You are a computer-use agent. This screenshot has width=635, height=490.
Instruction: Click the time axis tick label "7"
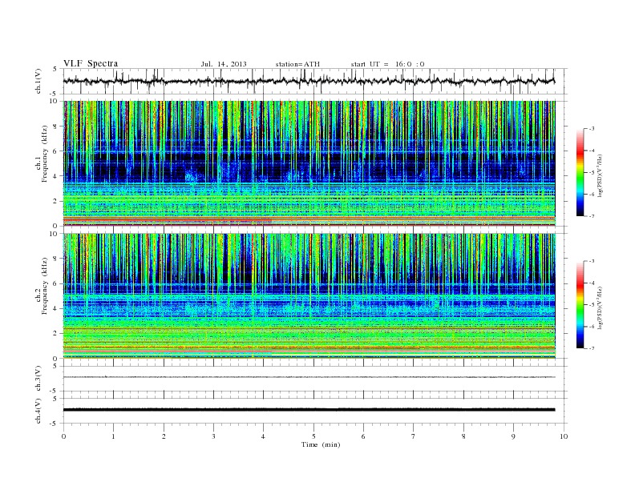(414, 436)
